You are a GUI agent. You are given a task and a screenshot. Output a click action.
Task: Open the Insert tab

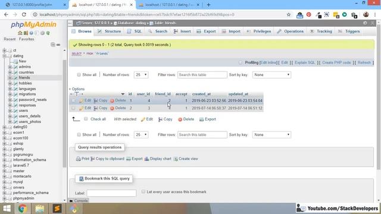[x=182, y=32]
